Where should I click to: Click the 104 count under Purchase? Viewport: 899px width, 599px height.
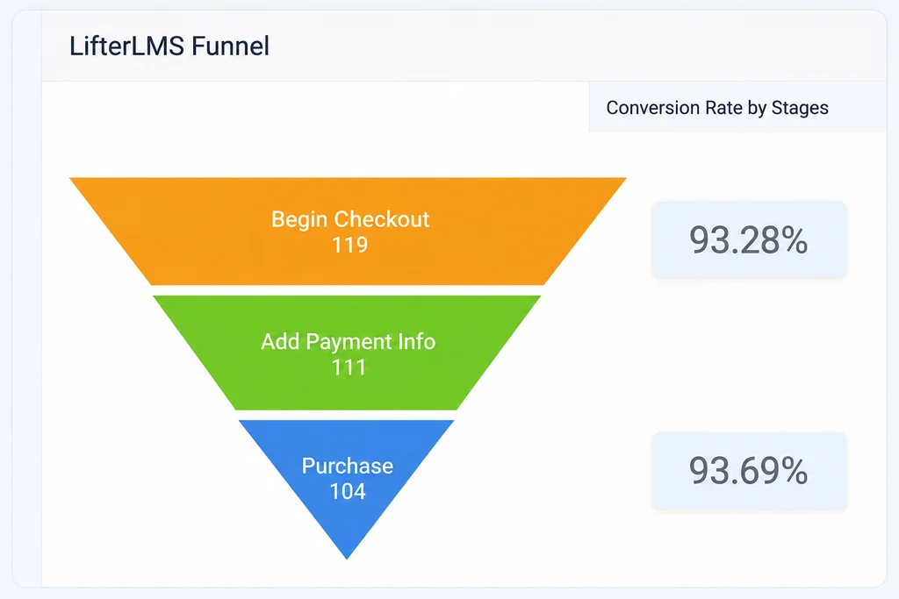click(348, 491)
